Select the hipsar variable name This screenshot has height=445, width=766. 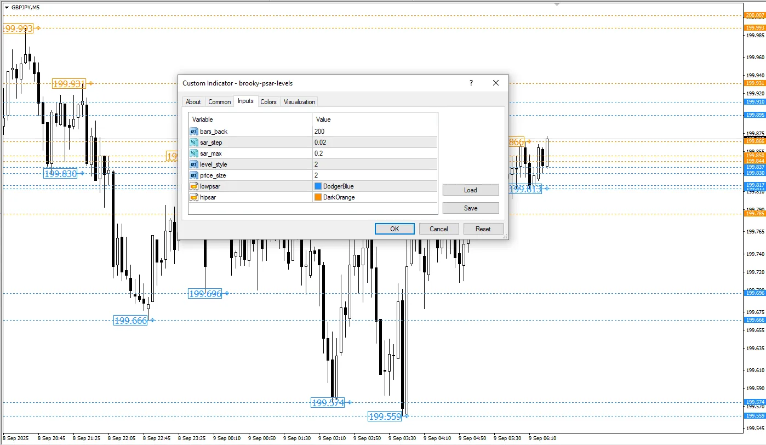coord(209,197)
